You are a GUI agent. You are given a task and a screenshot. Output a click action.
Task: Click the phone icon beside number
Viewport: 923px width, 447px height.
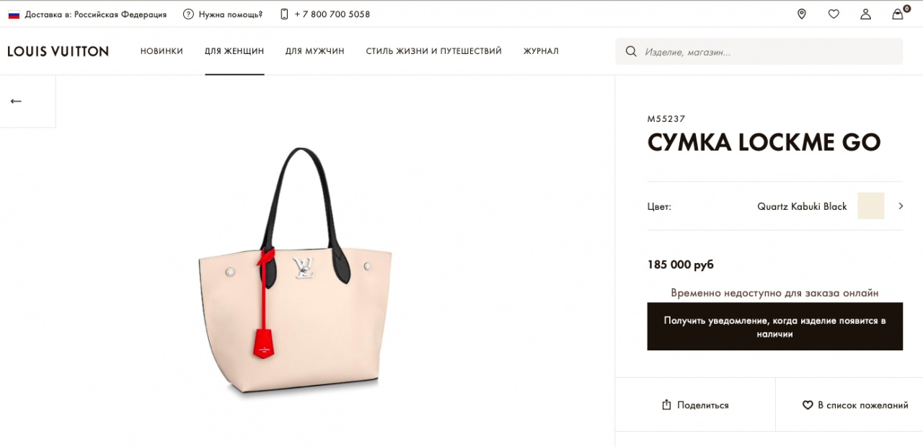[x=284, y=14]
